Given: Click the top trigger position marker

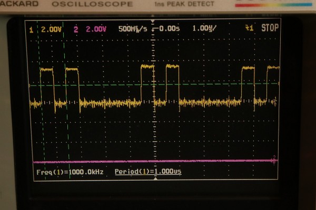Looking at the screenshot, I should (x=153, y=24).
